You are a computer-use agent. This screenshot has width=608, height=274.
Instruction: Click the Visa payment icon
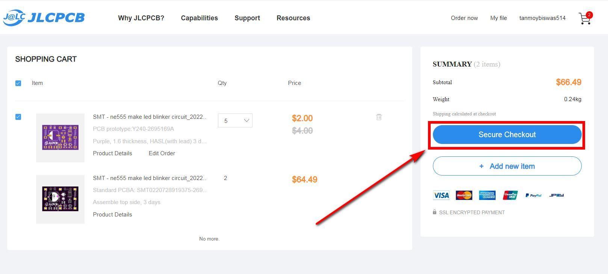(441, 195)
